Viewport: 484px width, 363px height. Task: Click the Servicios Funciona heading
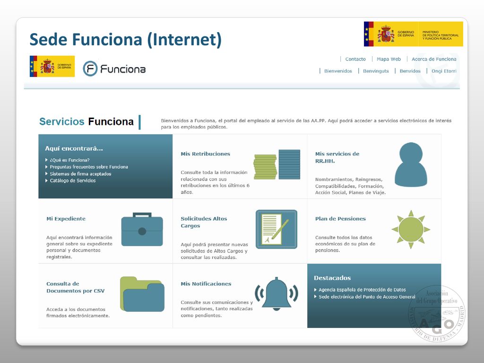click(x=86, y=121)
